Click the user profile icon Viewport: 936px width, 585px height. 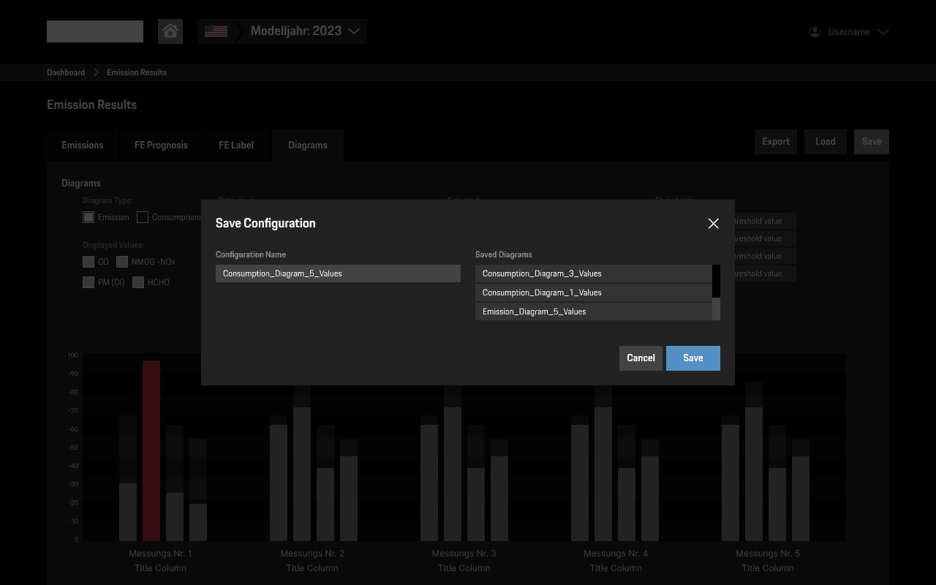tap(814, 31)
